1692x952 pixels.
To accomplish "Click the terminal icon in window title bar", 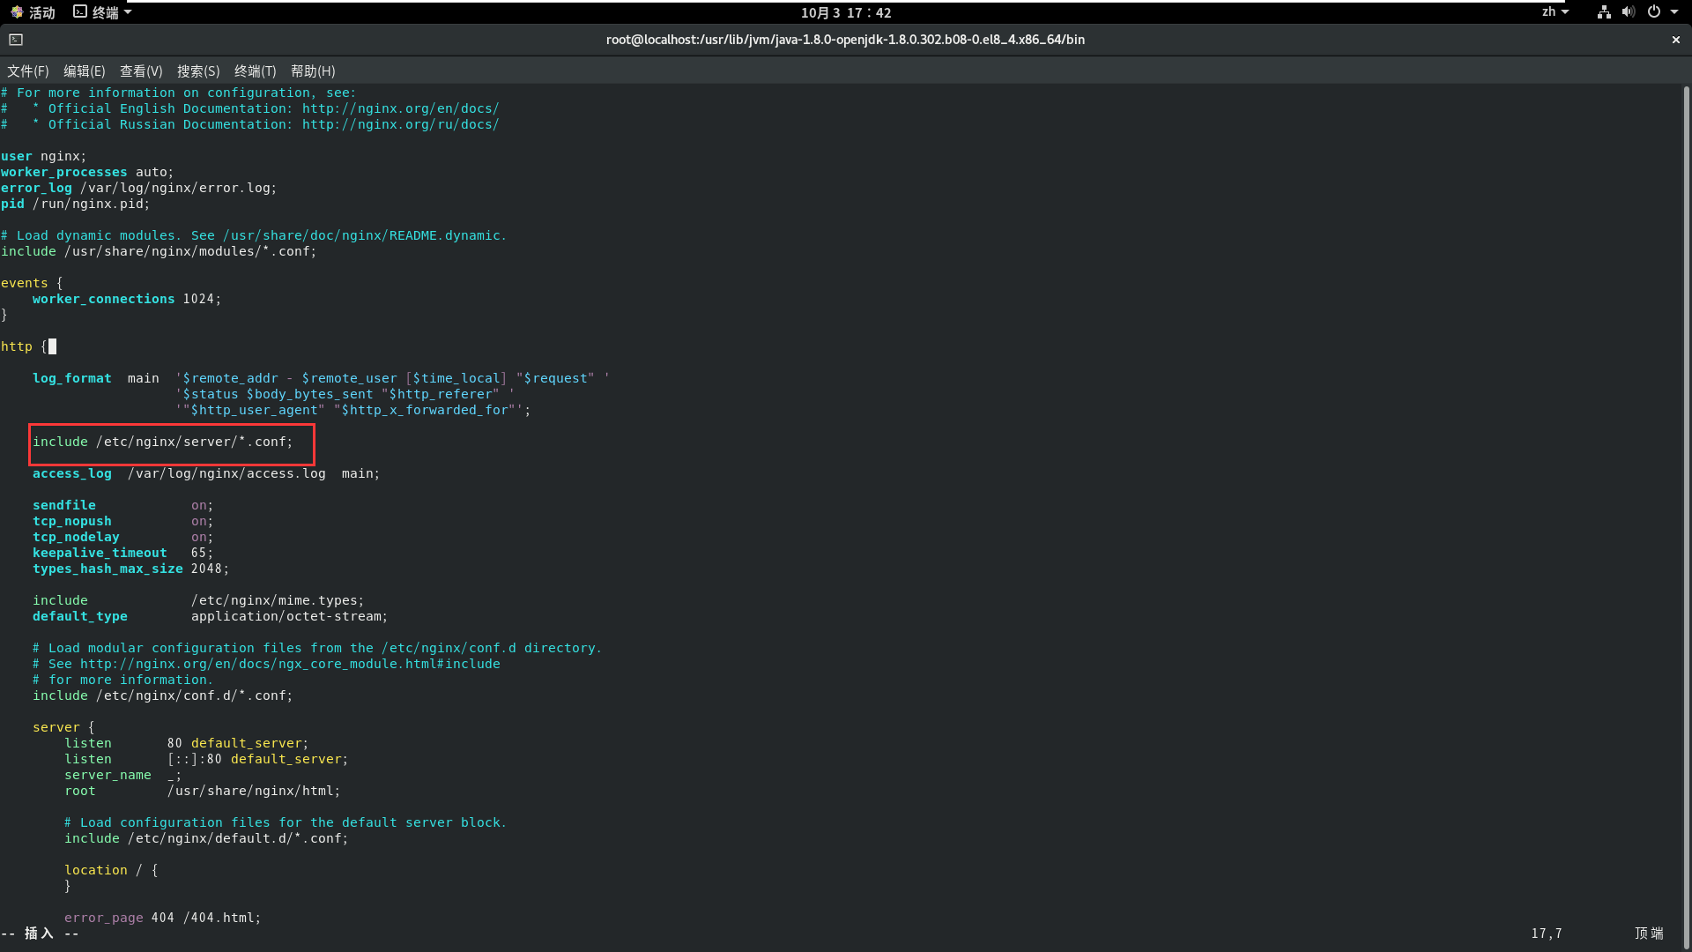I will [x=16, y=40].
